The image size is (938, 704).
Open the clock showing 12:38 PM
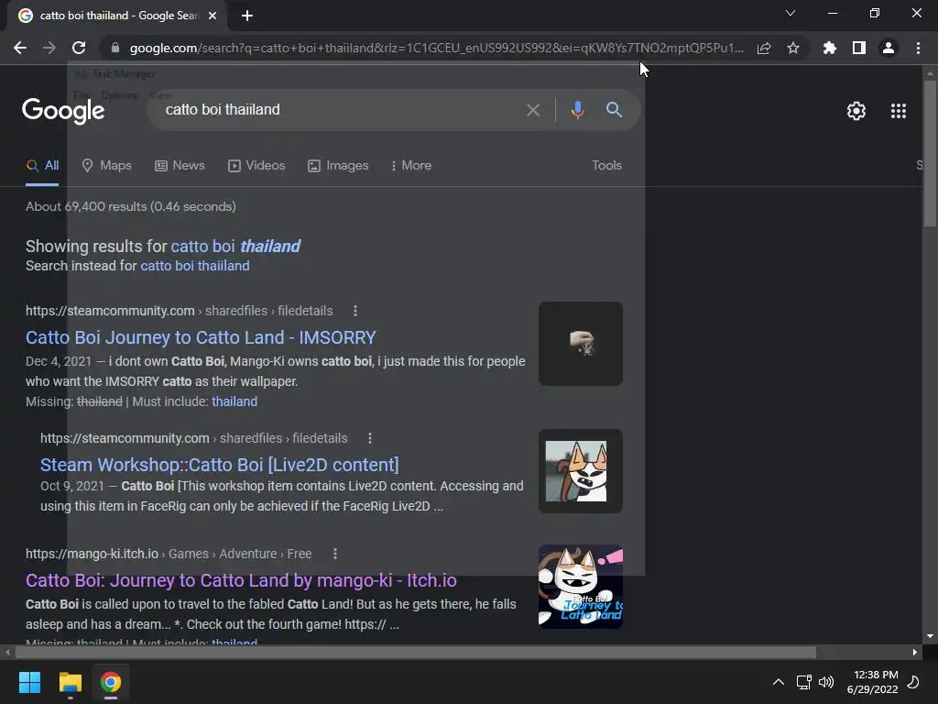pyautogui.click(x=872, y=682)
